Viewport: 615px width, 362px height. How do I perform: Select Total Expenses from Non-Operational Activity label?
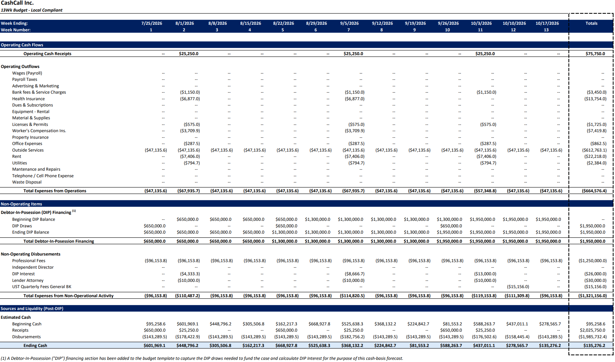[x=69, y=296]
